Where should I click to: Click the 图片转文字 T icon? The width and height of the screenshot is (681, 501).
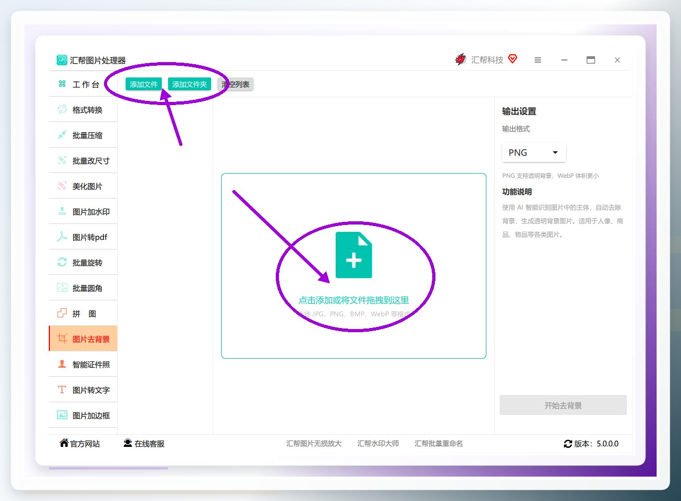click(x=62, y=390)
